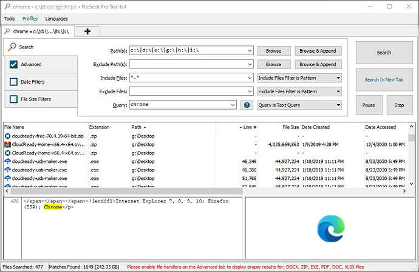Click the '12/4/2020 1:30 PM' date accessed cell
The image size is (419, 272).
pos(386,145)
